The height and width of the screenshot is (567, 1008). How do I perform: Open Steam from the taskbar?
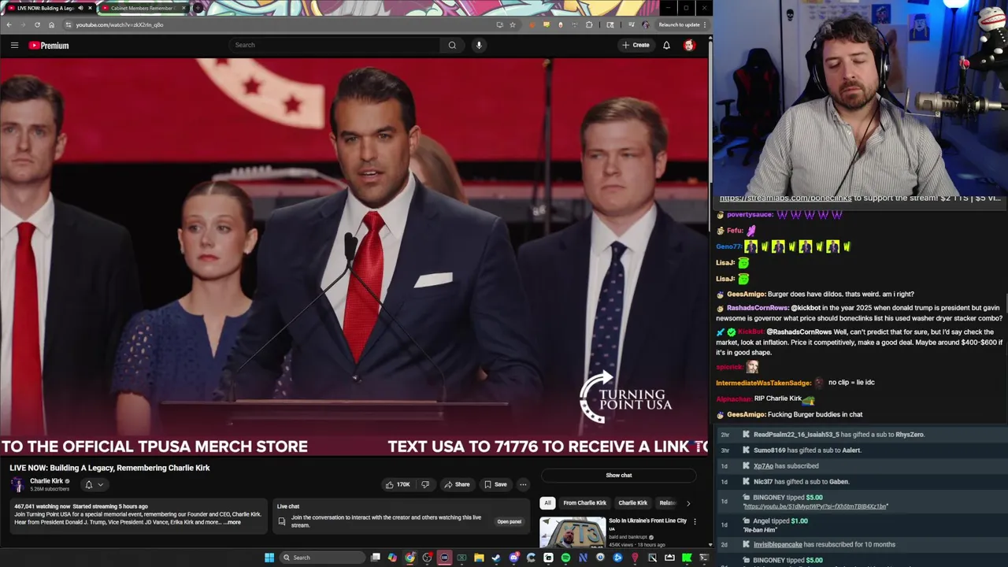coord(496,558)
